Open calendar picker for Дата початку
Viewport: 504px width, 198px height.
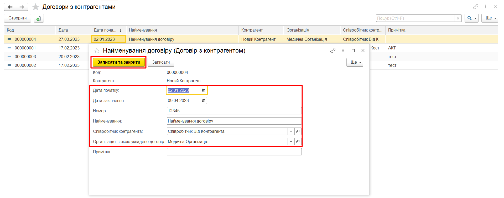pyautogui.click(x=203, y=90)
